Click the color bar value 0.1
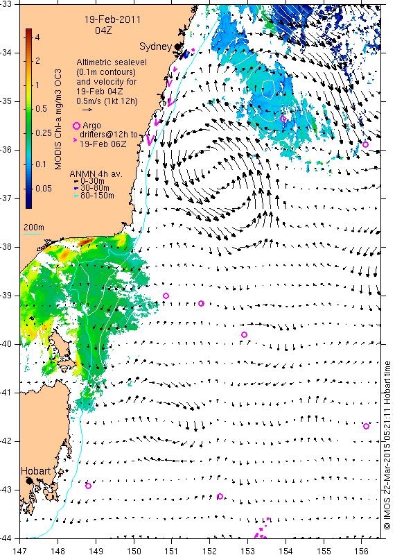 click(x=41, y=164)
